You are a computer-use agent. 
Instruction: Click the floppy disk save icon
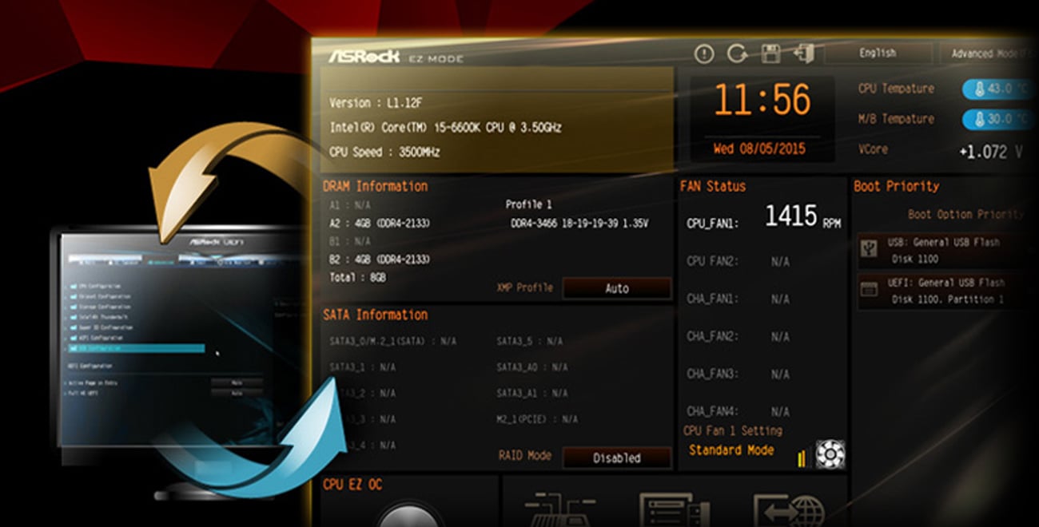click(x=770, y=54)
